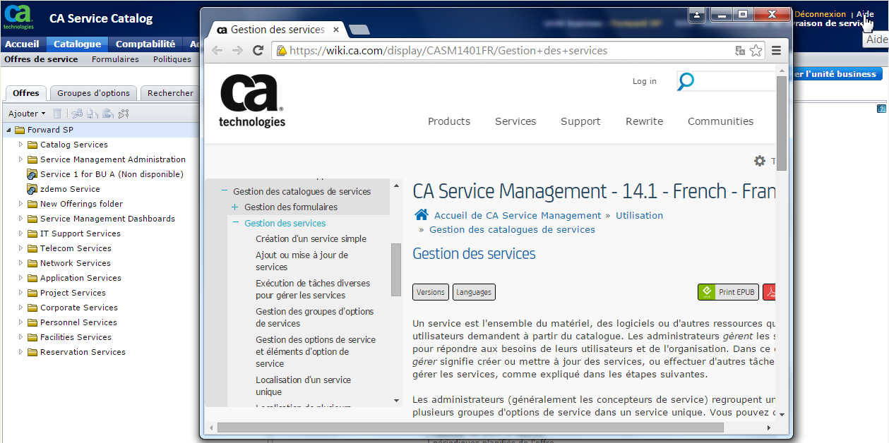This screenshot has width=889, height=443.
Task: Click the browser Forward arrow
Action: click(238, 51)
